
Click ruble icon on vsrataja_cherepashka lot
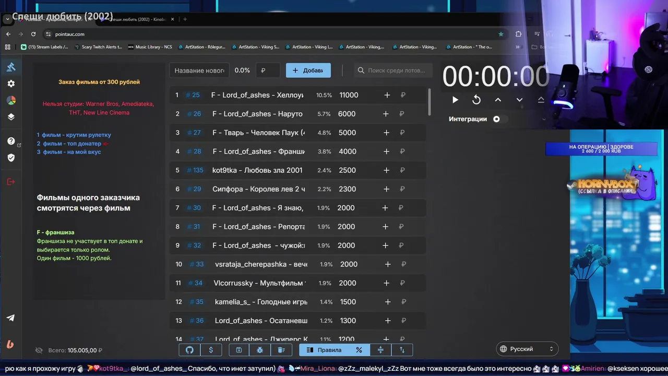[x=403, y=264]
